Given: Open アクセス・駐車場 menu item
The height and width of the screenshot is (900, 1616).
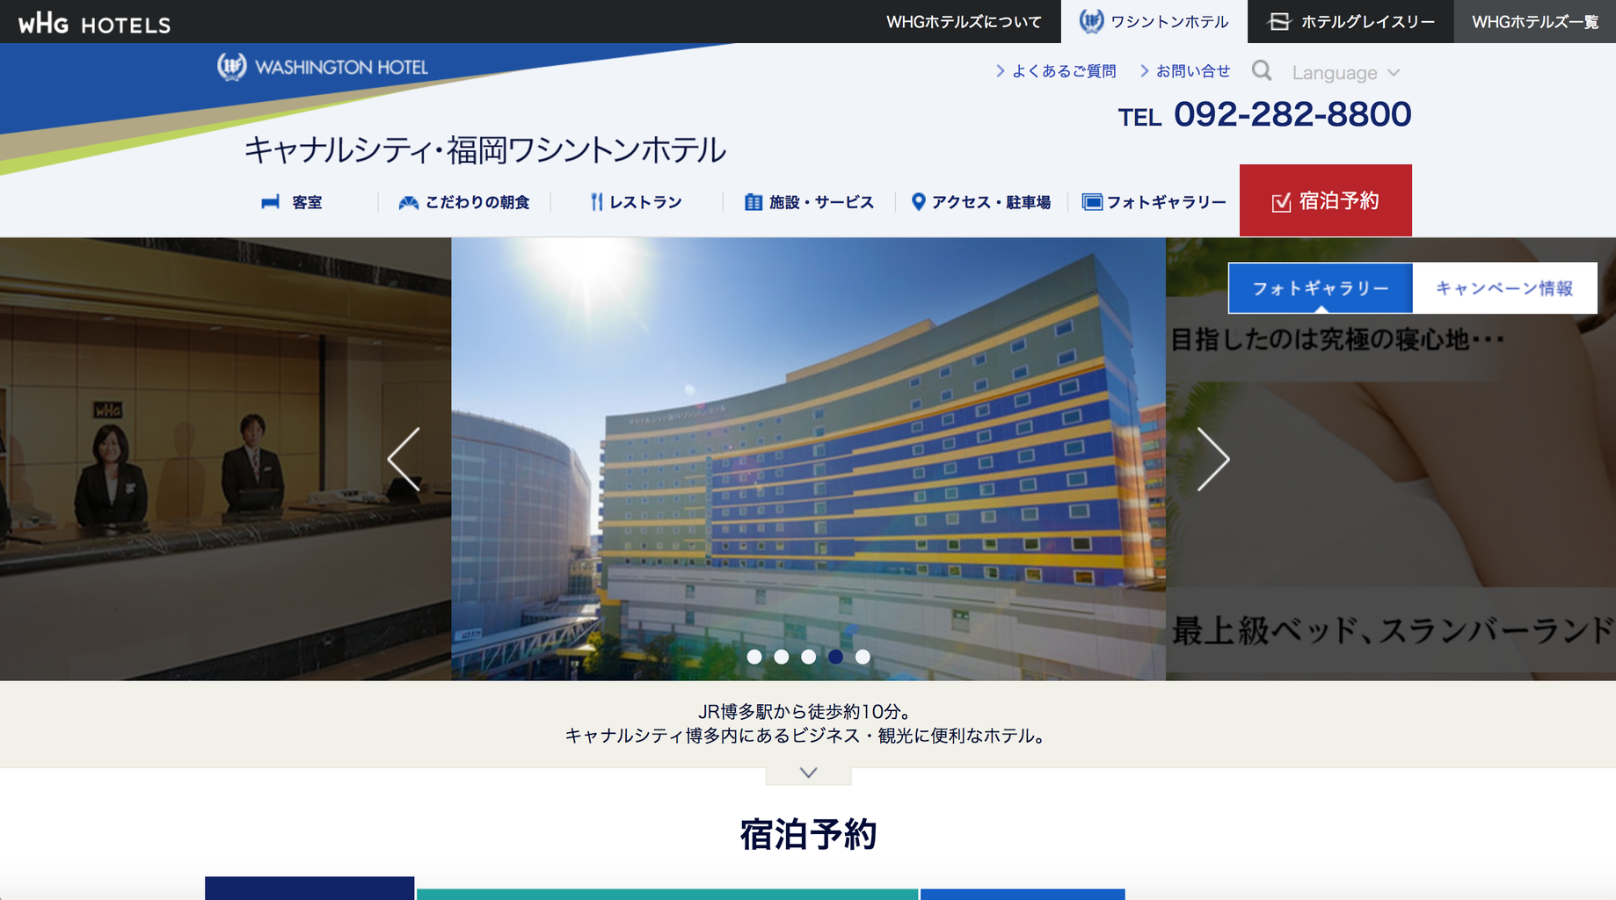Looking at the screenshot, I should point(981,202).
